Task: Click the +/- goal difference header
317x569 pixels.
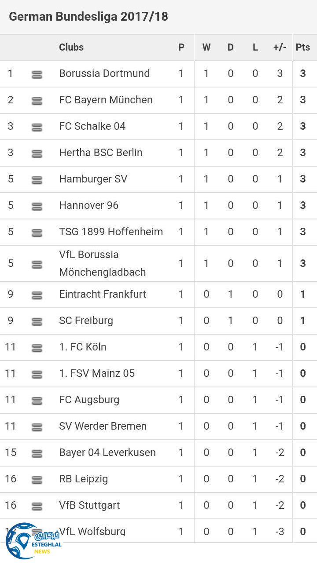Action: [280, 47]
